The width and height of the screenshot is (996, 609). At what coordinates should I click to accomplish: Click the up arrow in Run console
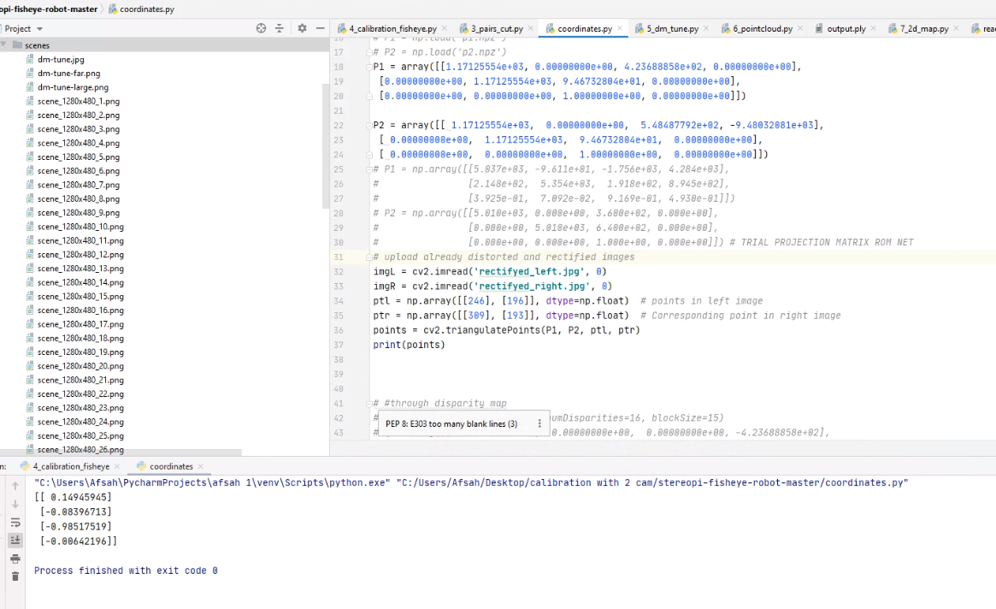tap(15, 486)
